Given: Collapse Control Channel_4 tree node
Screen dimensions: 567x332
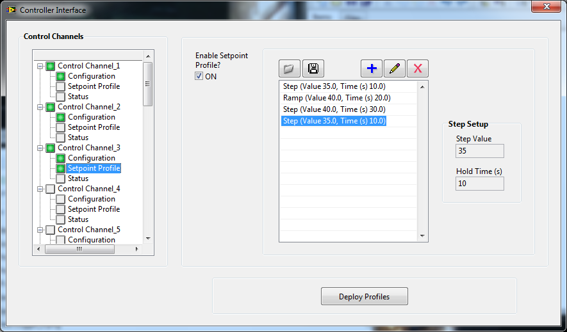Looking at the screenshot, I should [40, 189].
